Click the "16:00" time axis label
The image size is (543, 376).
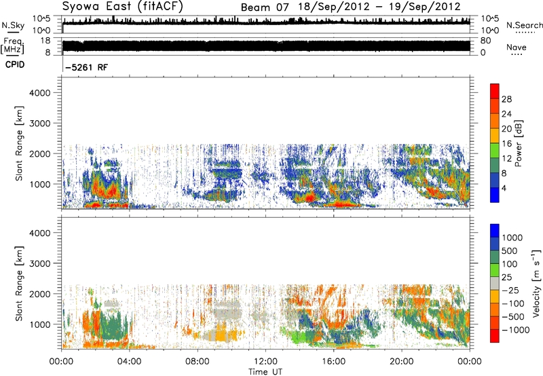click(x=333, y=362)
